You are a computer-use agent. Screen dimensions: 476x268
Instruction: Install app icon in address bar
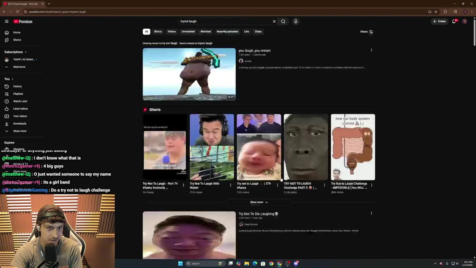coord(430,12)
